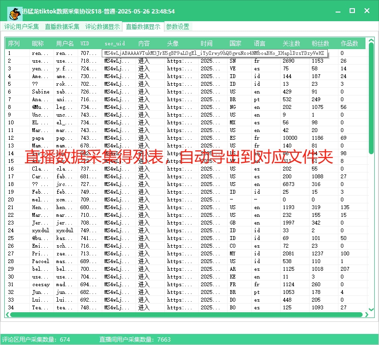Click the NG country cell in row 8
379x345 pixels.
click(232, 107)
